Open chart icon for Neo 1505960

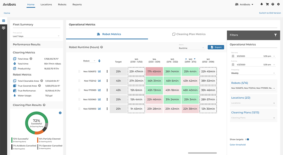(99, 99)
